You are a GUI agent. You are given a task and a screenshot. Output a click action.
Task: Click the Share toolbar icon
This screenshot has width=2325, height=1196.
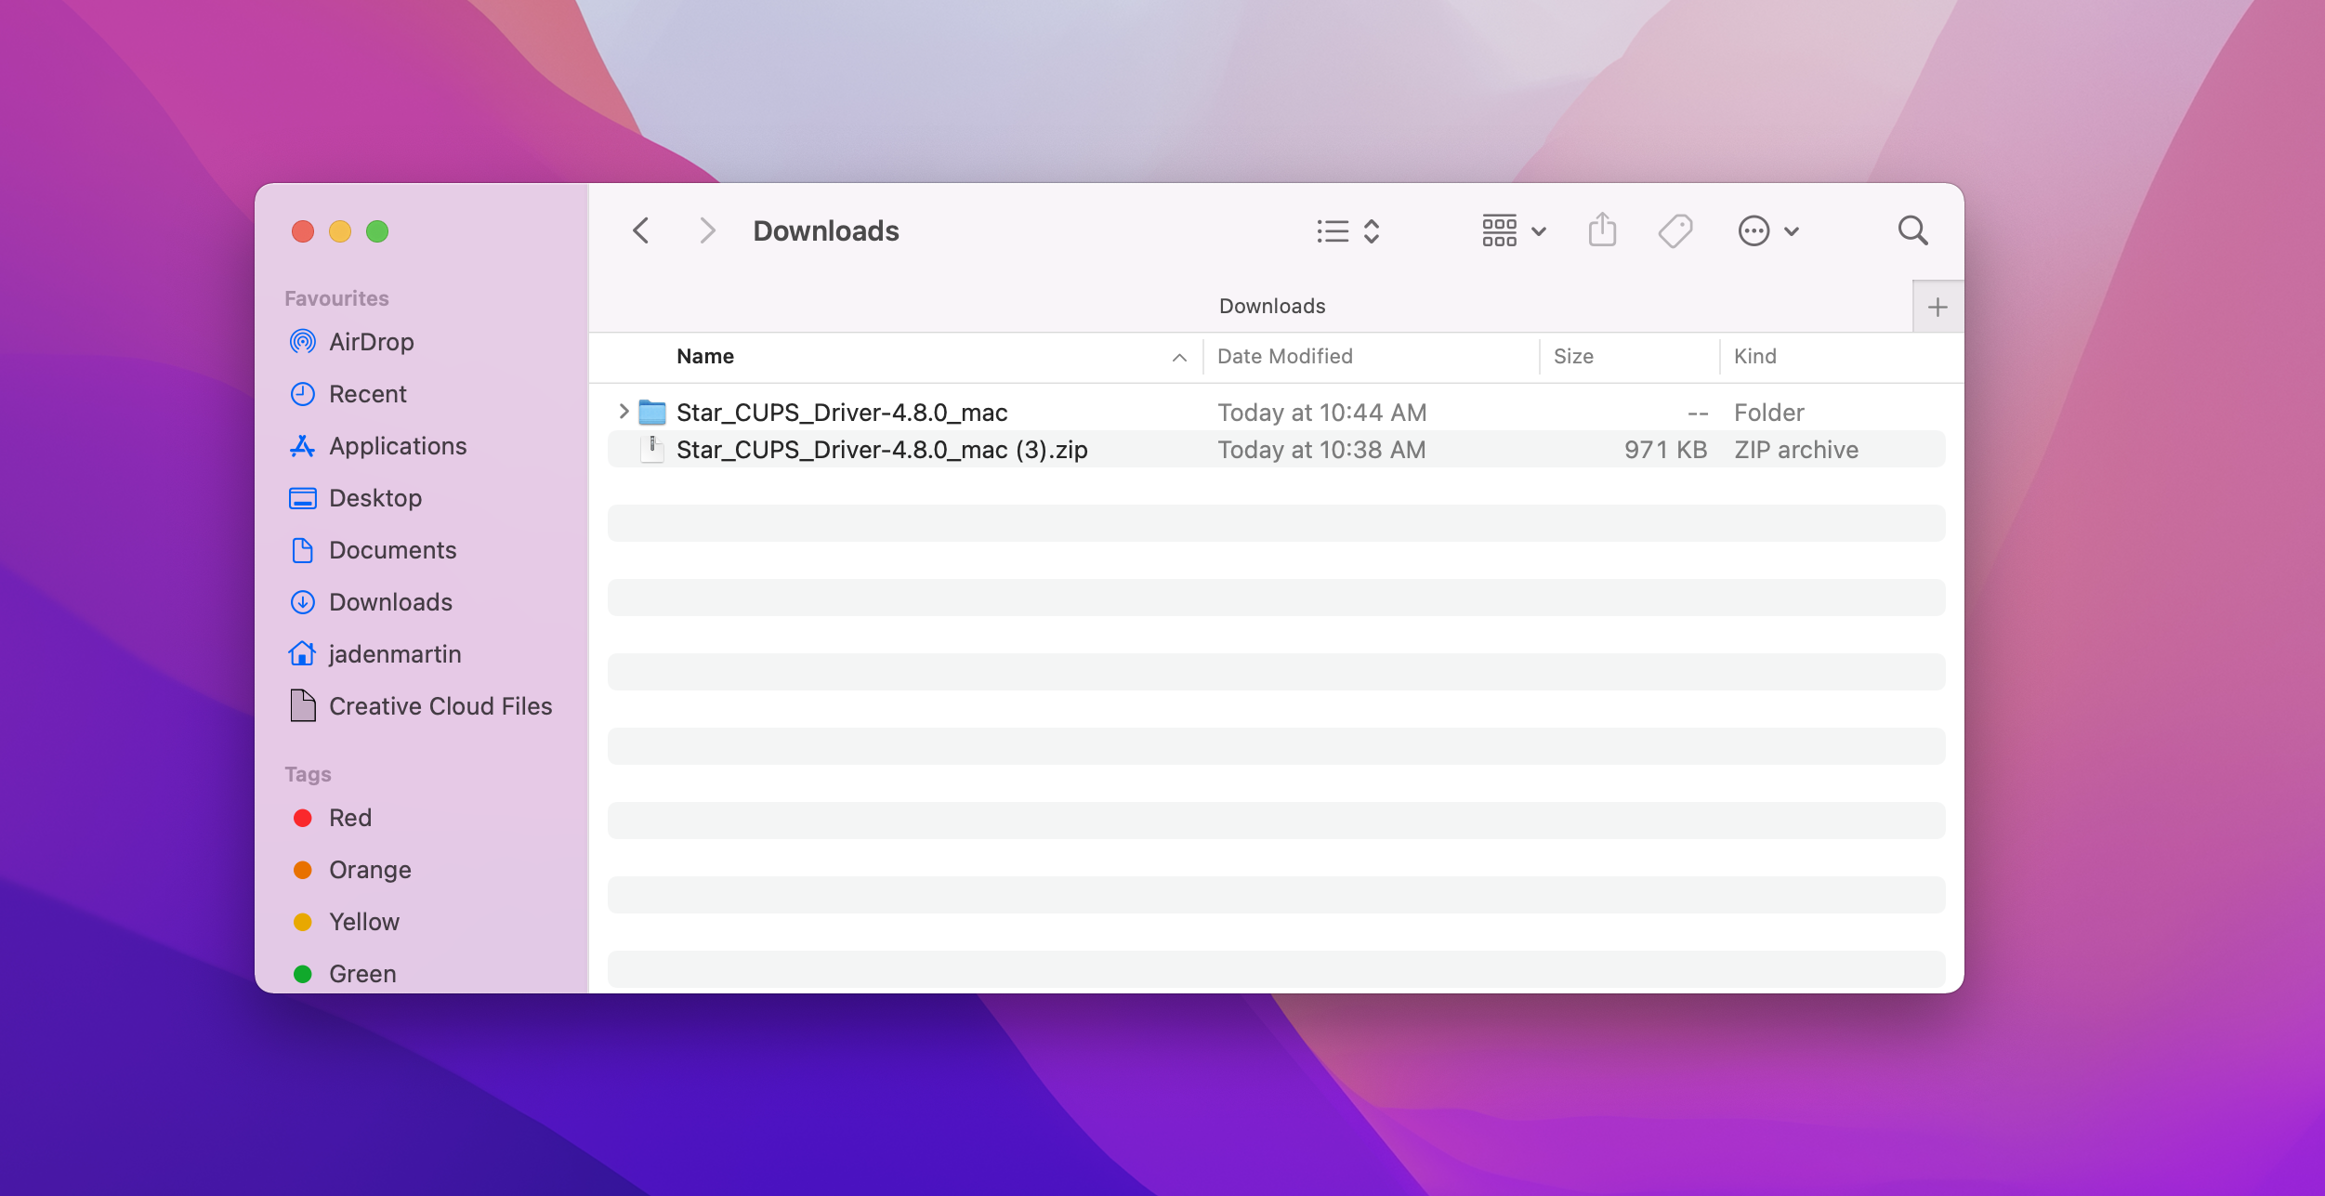click(1602, 230)
